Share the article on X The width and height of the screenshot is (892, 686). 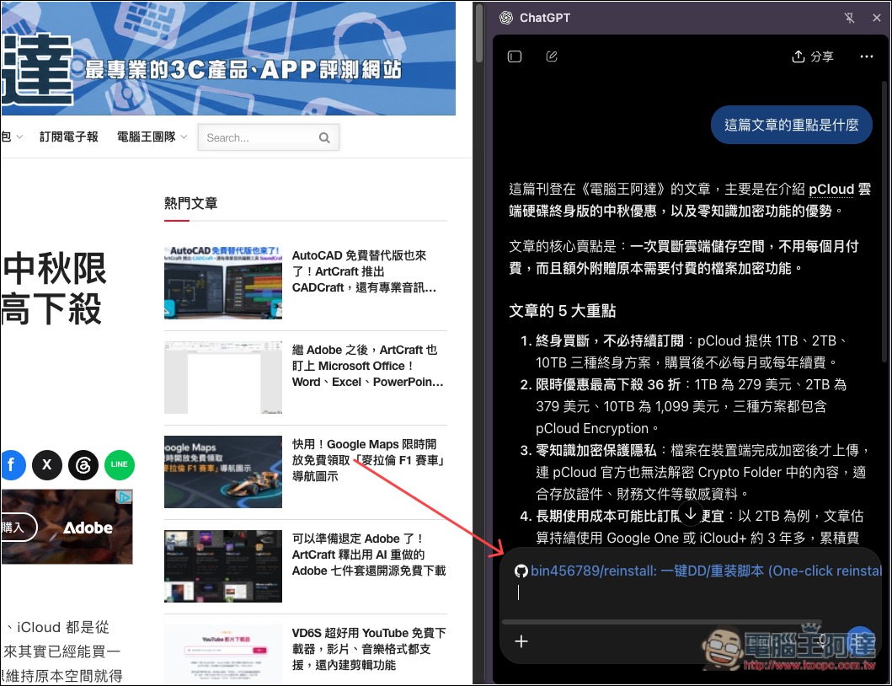[x=47, y=464]
